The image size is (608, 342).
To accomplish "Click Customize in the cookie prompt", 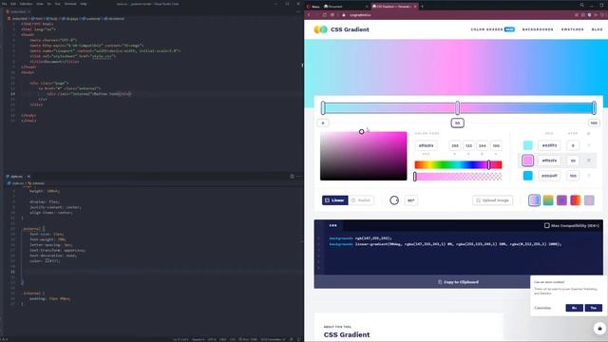I will coord(542,308).
